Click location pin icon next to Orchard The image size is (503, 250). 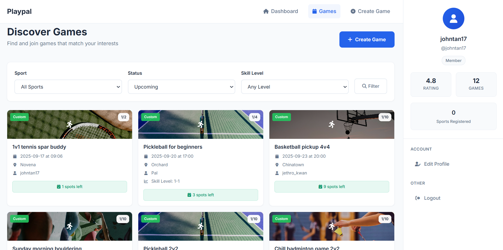point(146,165)
